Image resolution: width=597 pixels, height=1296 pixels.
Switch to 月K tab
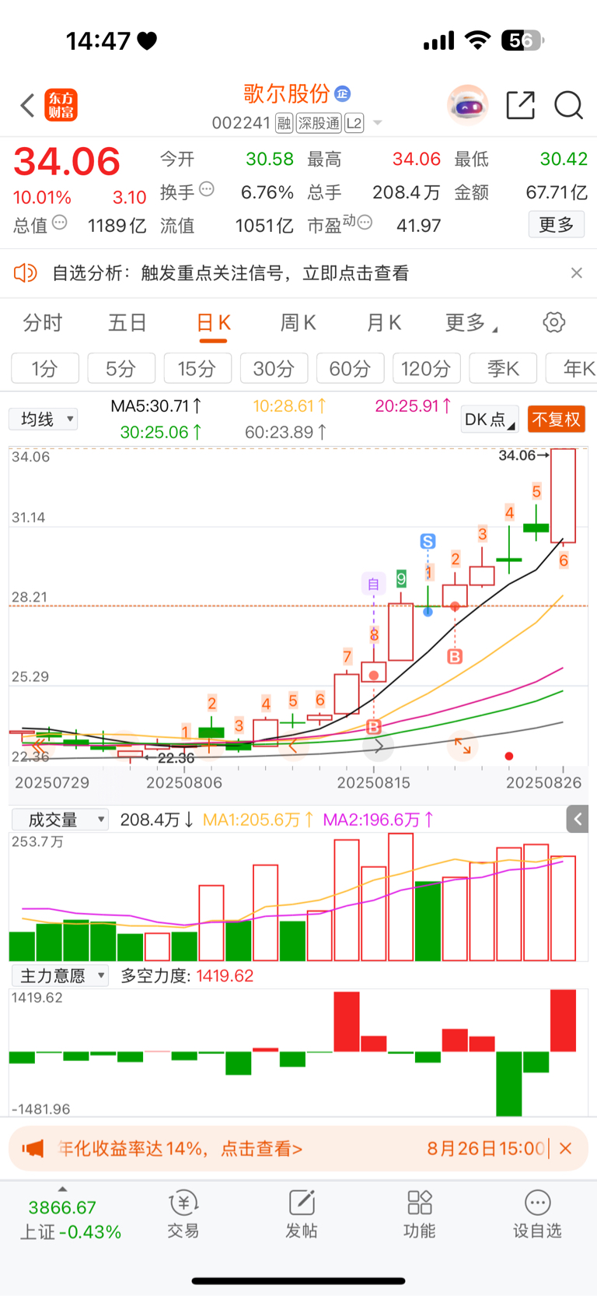(x=383, y=323)
